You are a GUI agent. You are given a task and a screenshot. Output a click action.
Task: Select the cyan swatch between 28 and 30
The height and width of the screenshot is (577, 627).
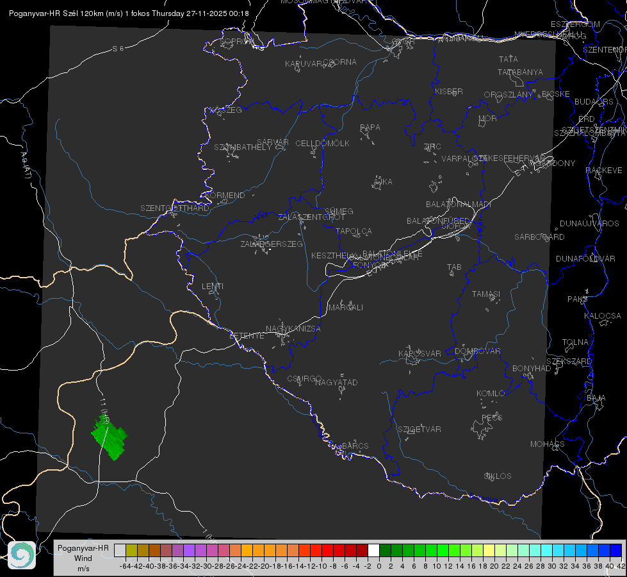(x=547, y=550)
